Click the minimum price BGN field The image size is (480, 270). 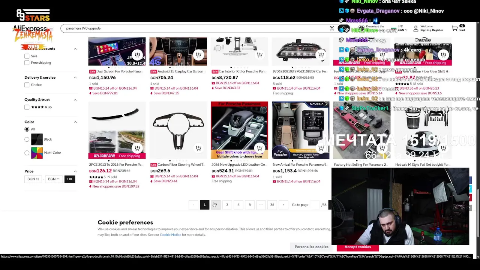coord(33,179)
